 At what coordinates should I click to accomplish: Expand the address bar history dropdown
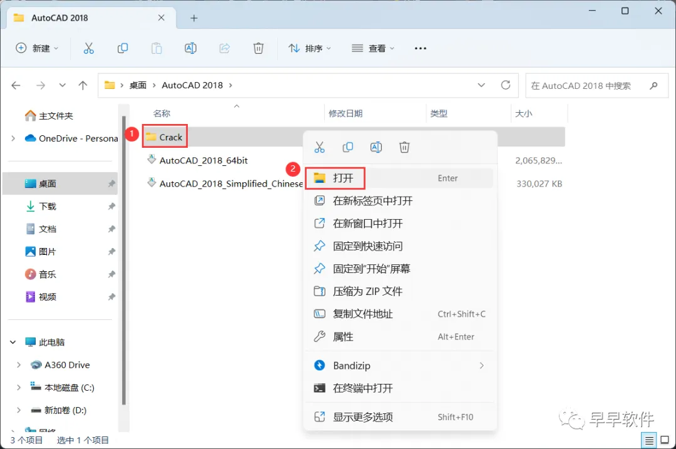coord(481,85)
